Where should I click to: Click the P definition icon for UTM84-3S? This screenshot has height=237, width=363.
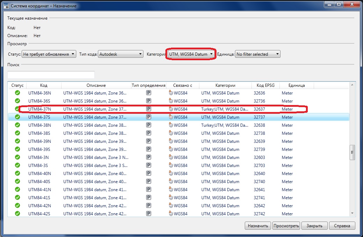tap(149, 166)
